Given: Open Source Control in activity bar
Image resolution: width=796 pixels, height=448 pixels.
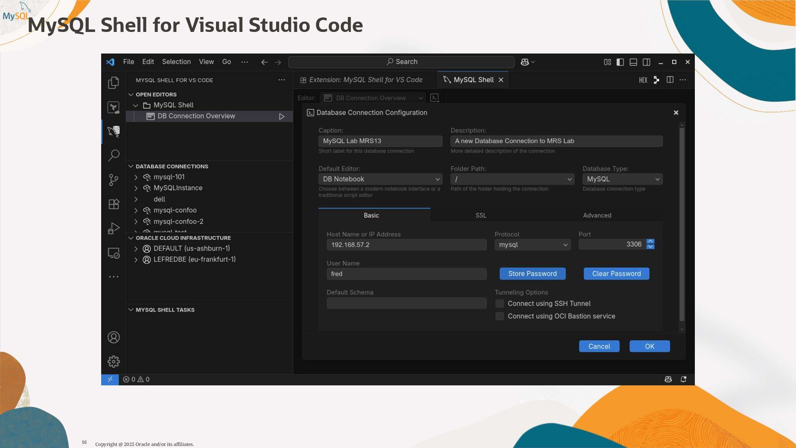Looking at the screenshot, I should (114, 180).
